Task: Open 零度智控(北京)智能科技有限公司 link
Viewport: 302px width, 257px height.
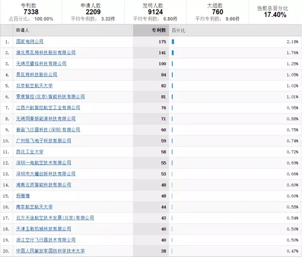Action: pos(50,97)
